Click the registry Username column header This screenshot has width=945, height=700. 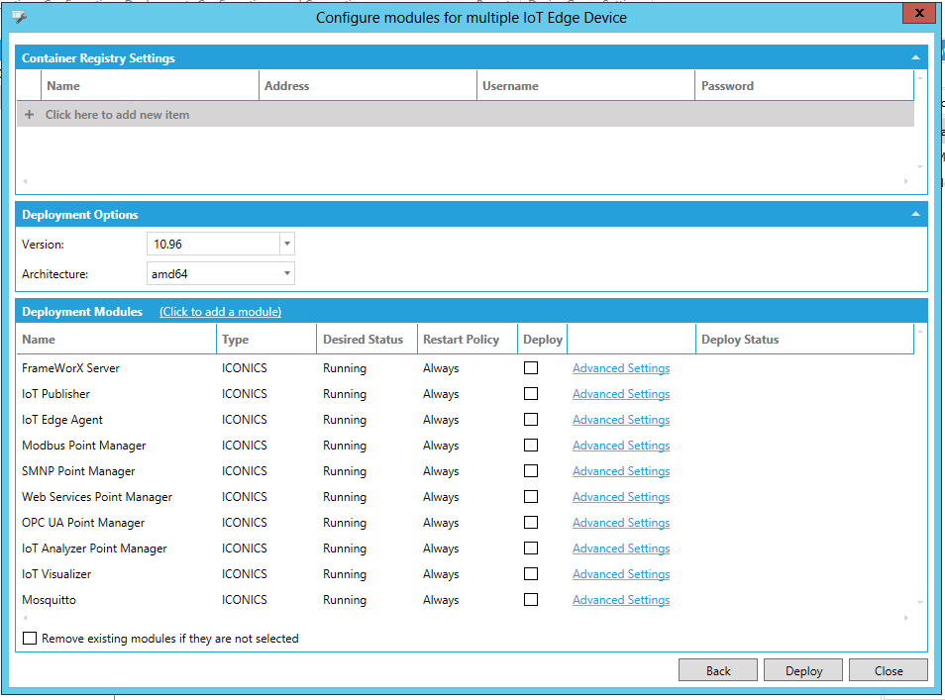point(585,85)
